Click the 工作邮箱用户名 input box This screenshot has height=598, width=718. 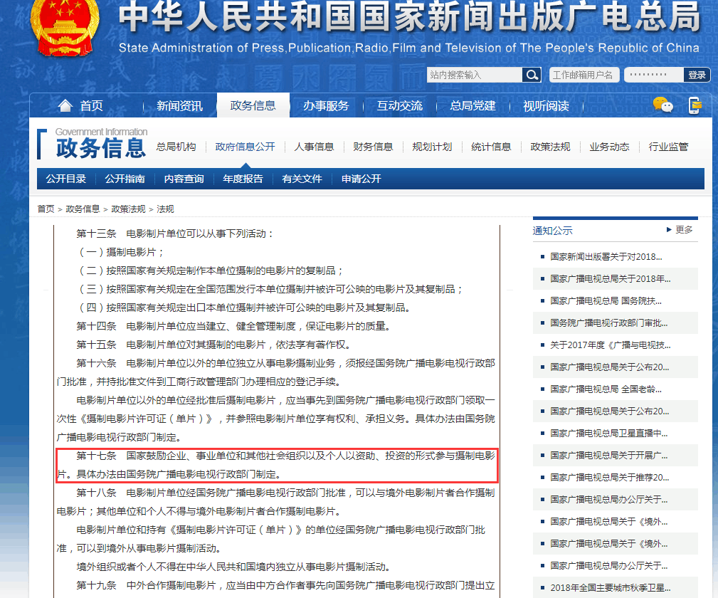(584, 74)
